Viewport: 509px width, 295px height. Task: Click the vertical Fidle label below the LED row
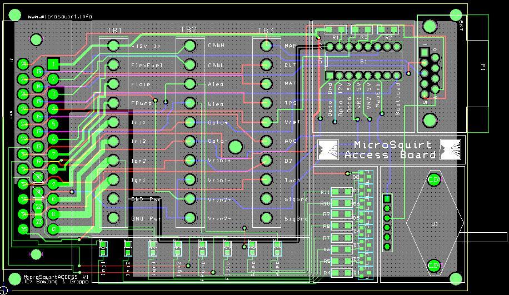tap(228, 271)
